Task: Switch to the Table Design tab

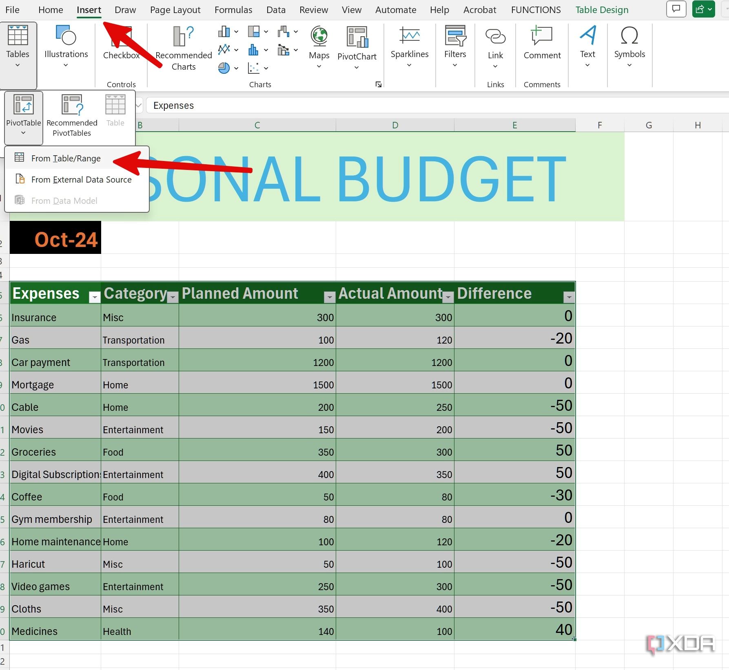Action: [x=601, y=9]
